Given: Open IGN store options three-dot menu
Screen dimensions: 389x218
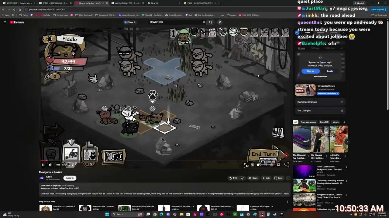Looking at the screenshot, I should tap(288, 202).
